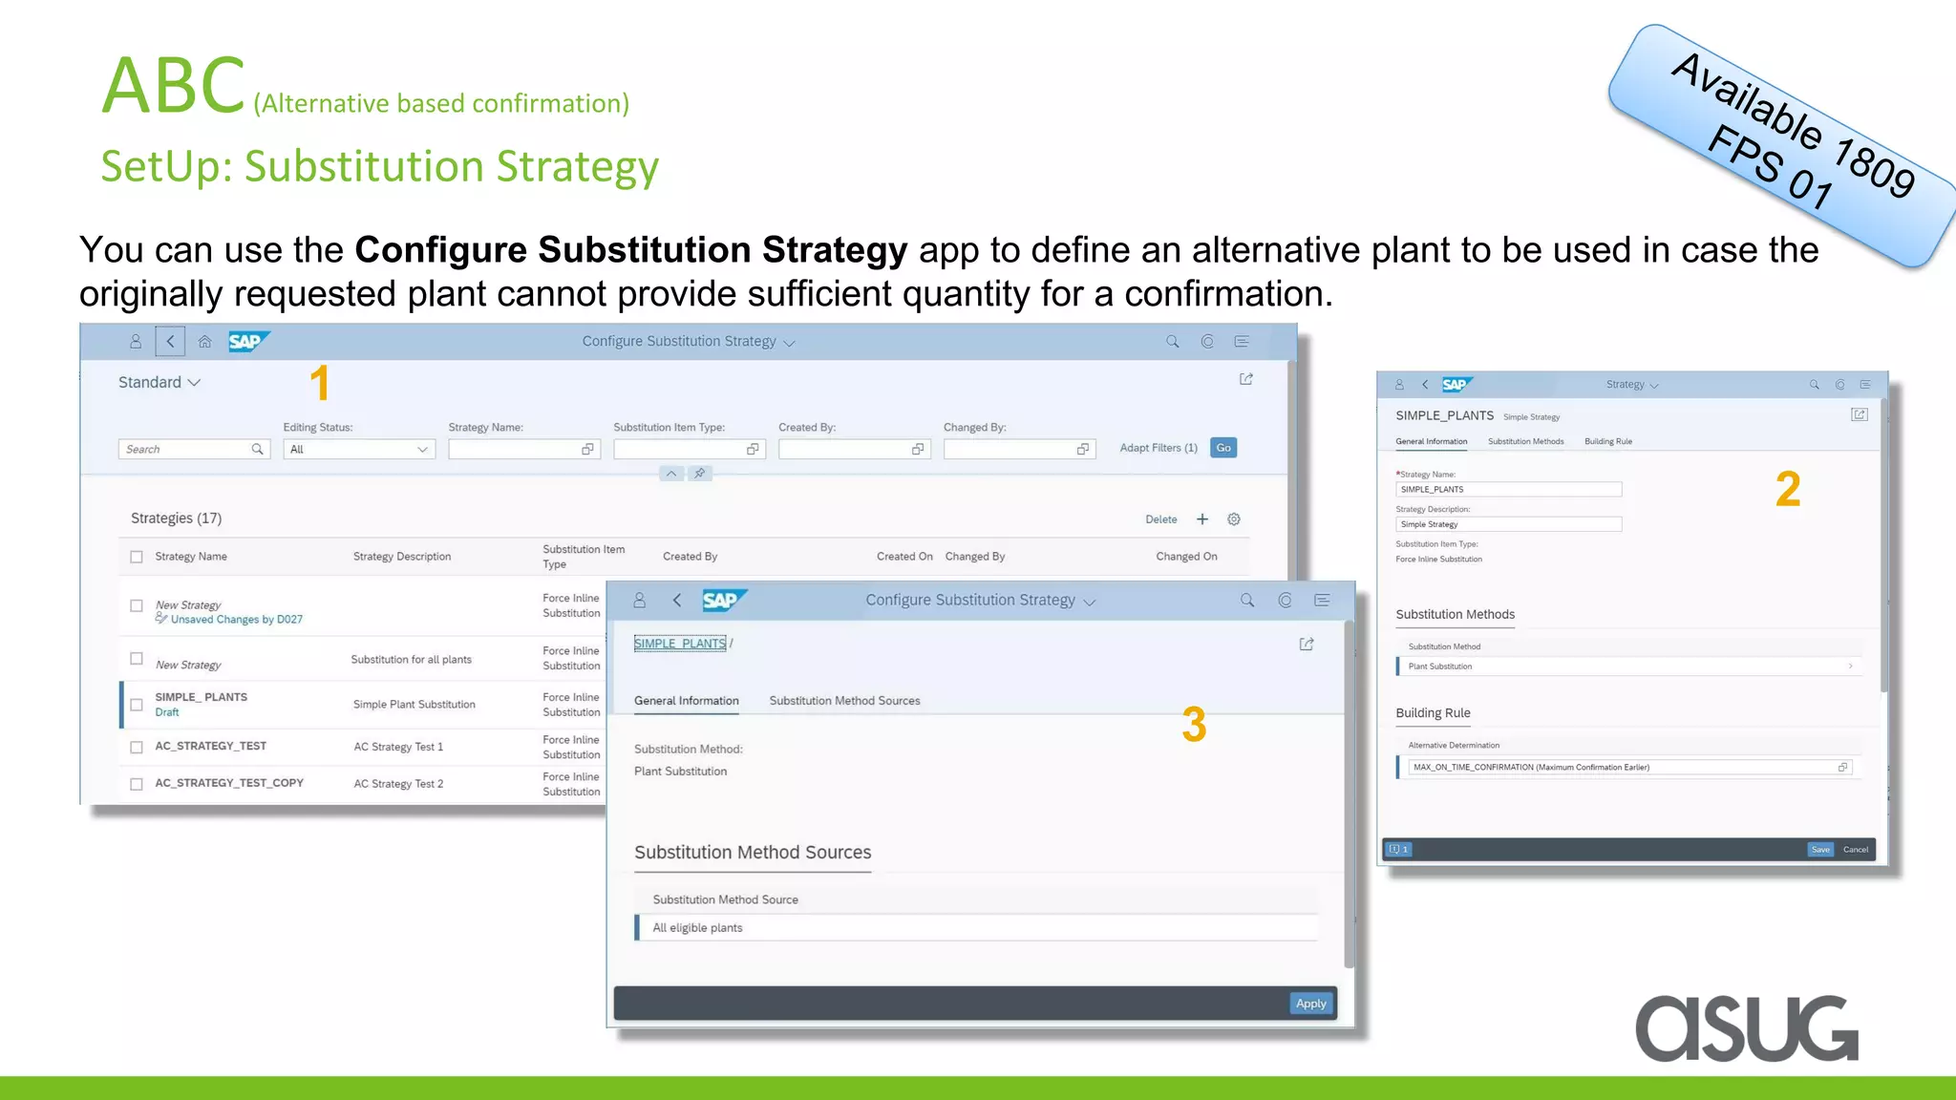Click share icon in Plant Substitution window
Image resolution: width=1956 pixels, height=1100 pixels.
[x=1307, y=645]
